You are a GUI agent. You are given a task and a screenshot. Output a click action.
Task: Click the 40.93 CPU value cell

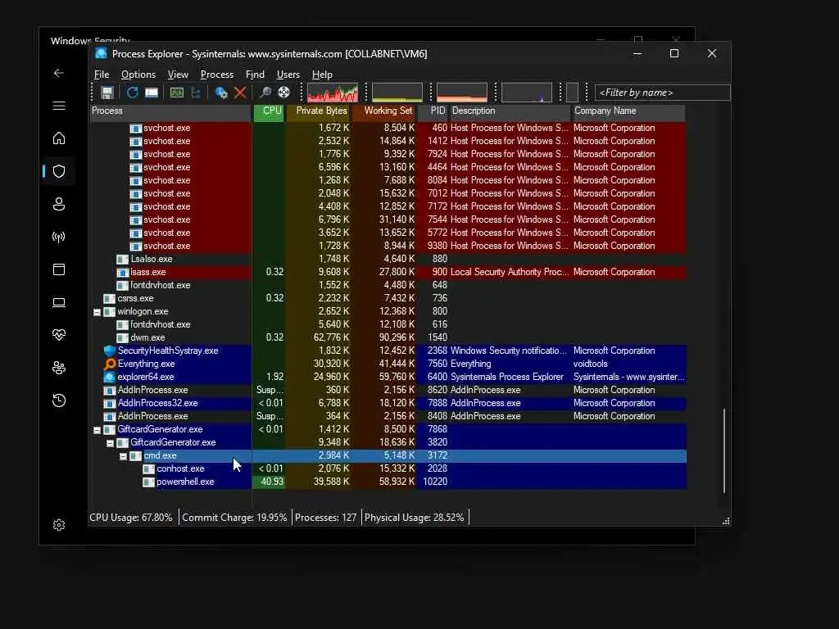(x=269, y=482)
